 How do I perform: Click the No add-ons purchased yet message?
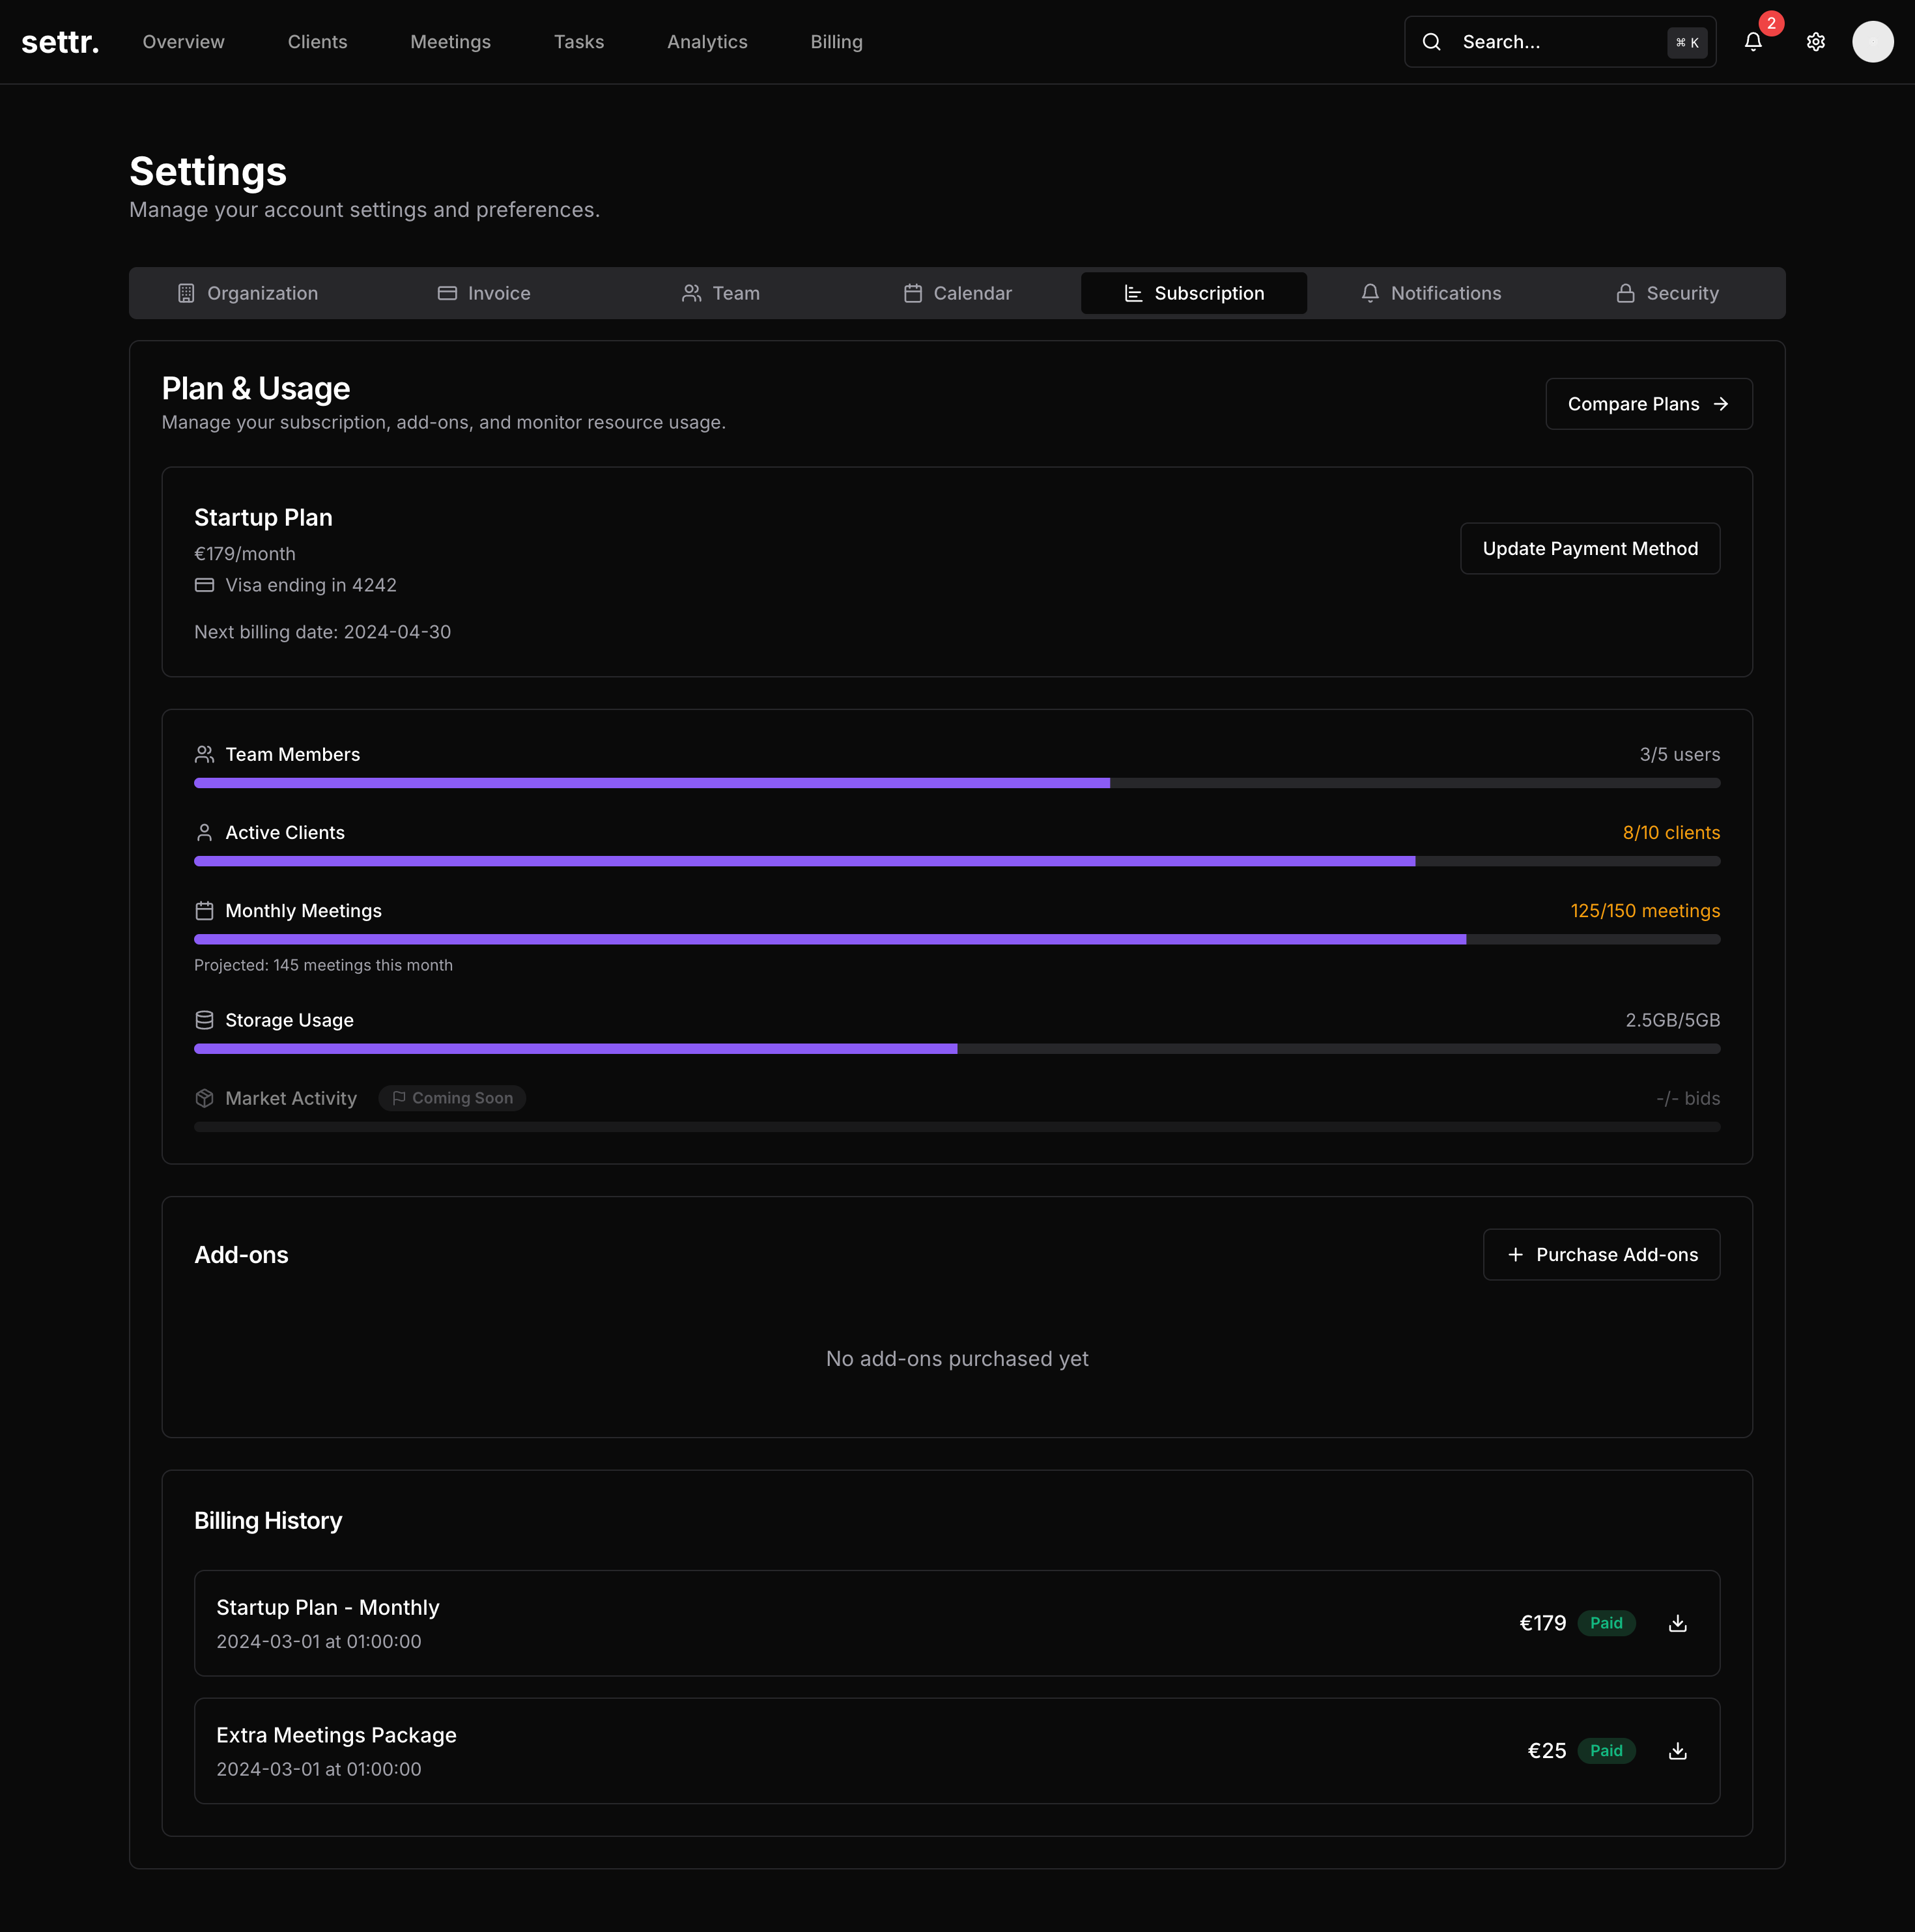coord(956,1358)
